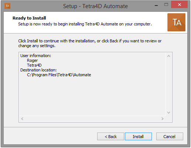Viewport: 191px width, 148px height.
Task: Click the scroll down arrow in summary box
Action: (x=168, y=113)
